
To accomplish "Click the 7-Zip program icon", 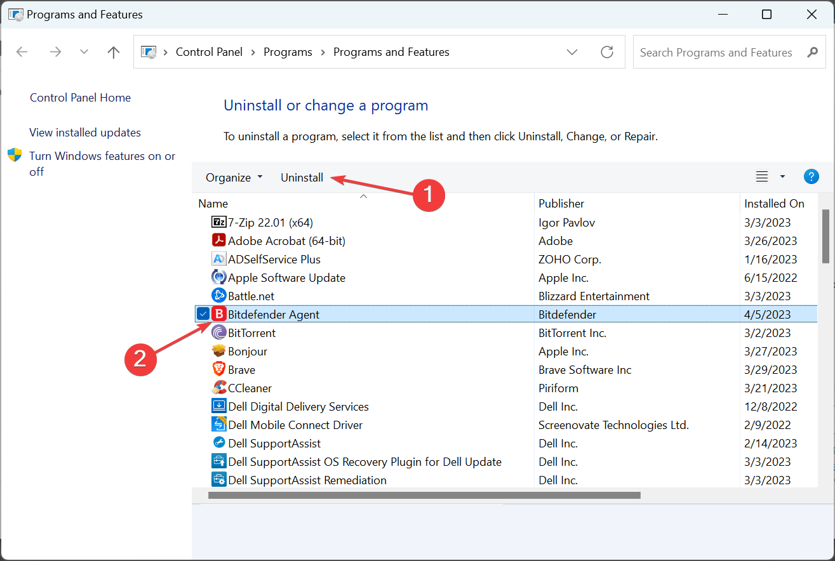I will click(x=218, y=222).
